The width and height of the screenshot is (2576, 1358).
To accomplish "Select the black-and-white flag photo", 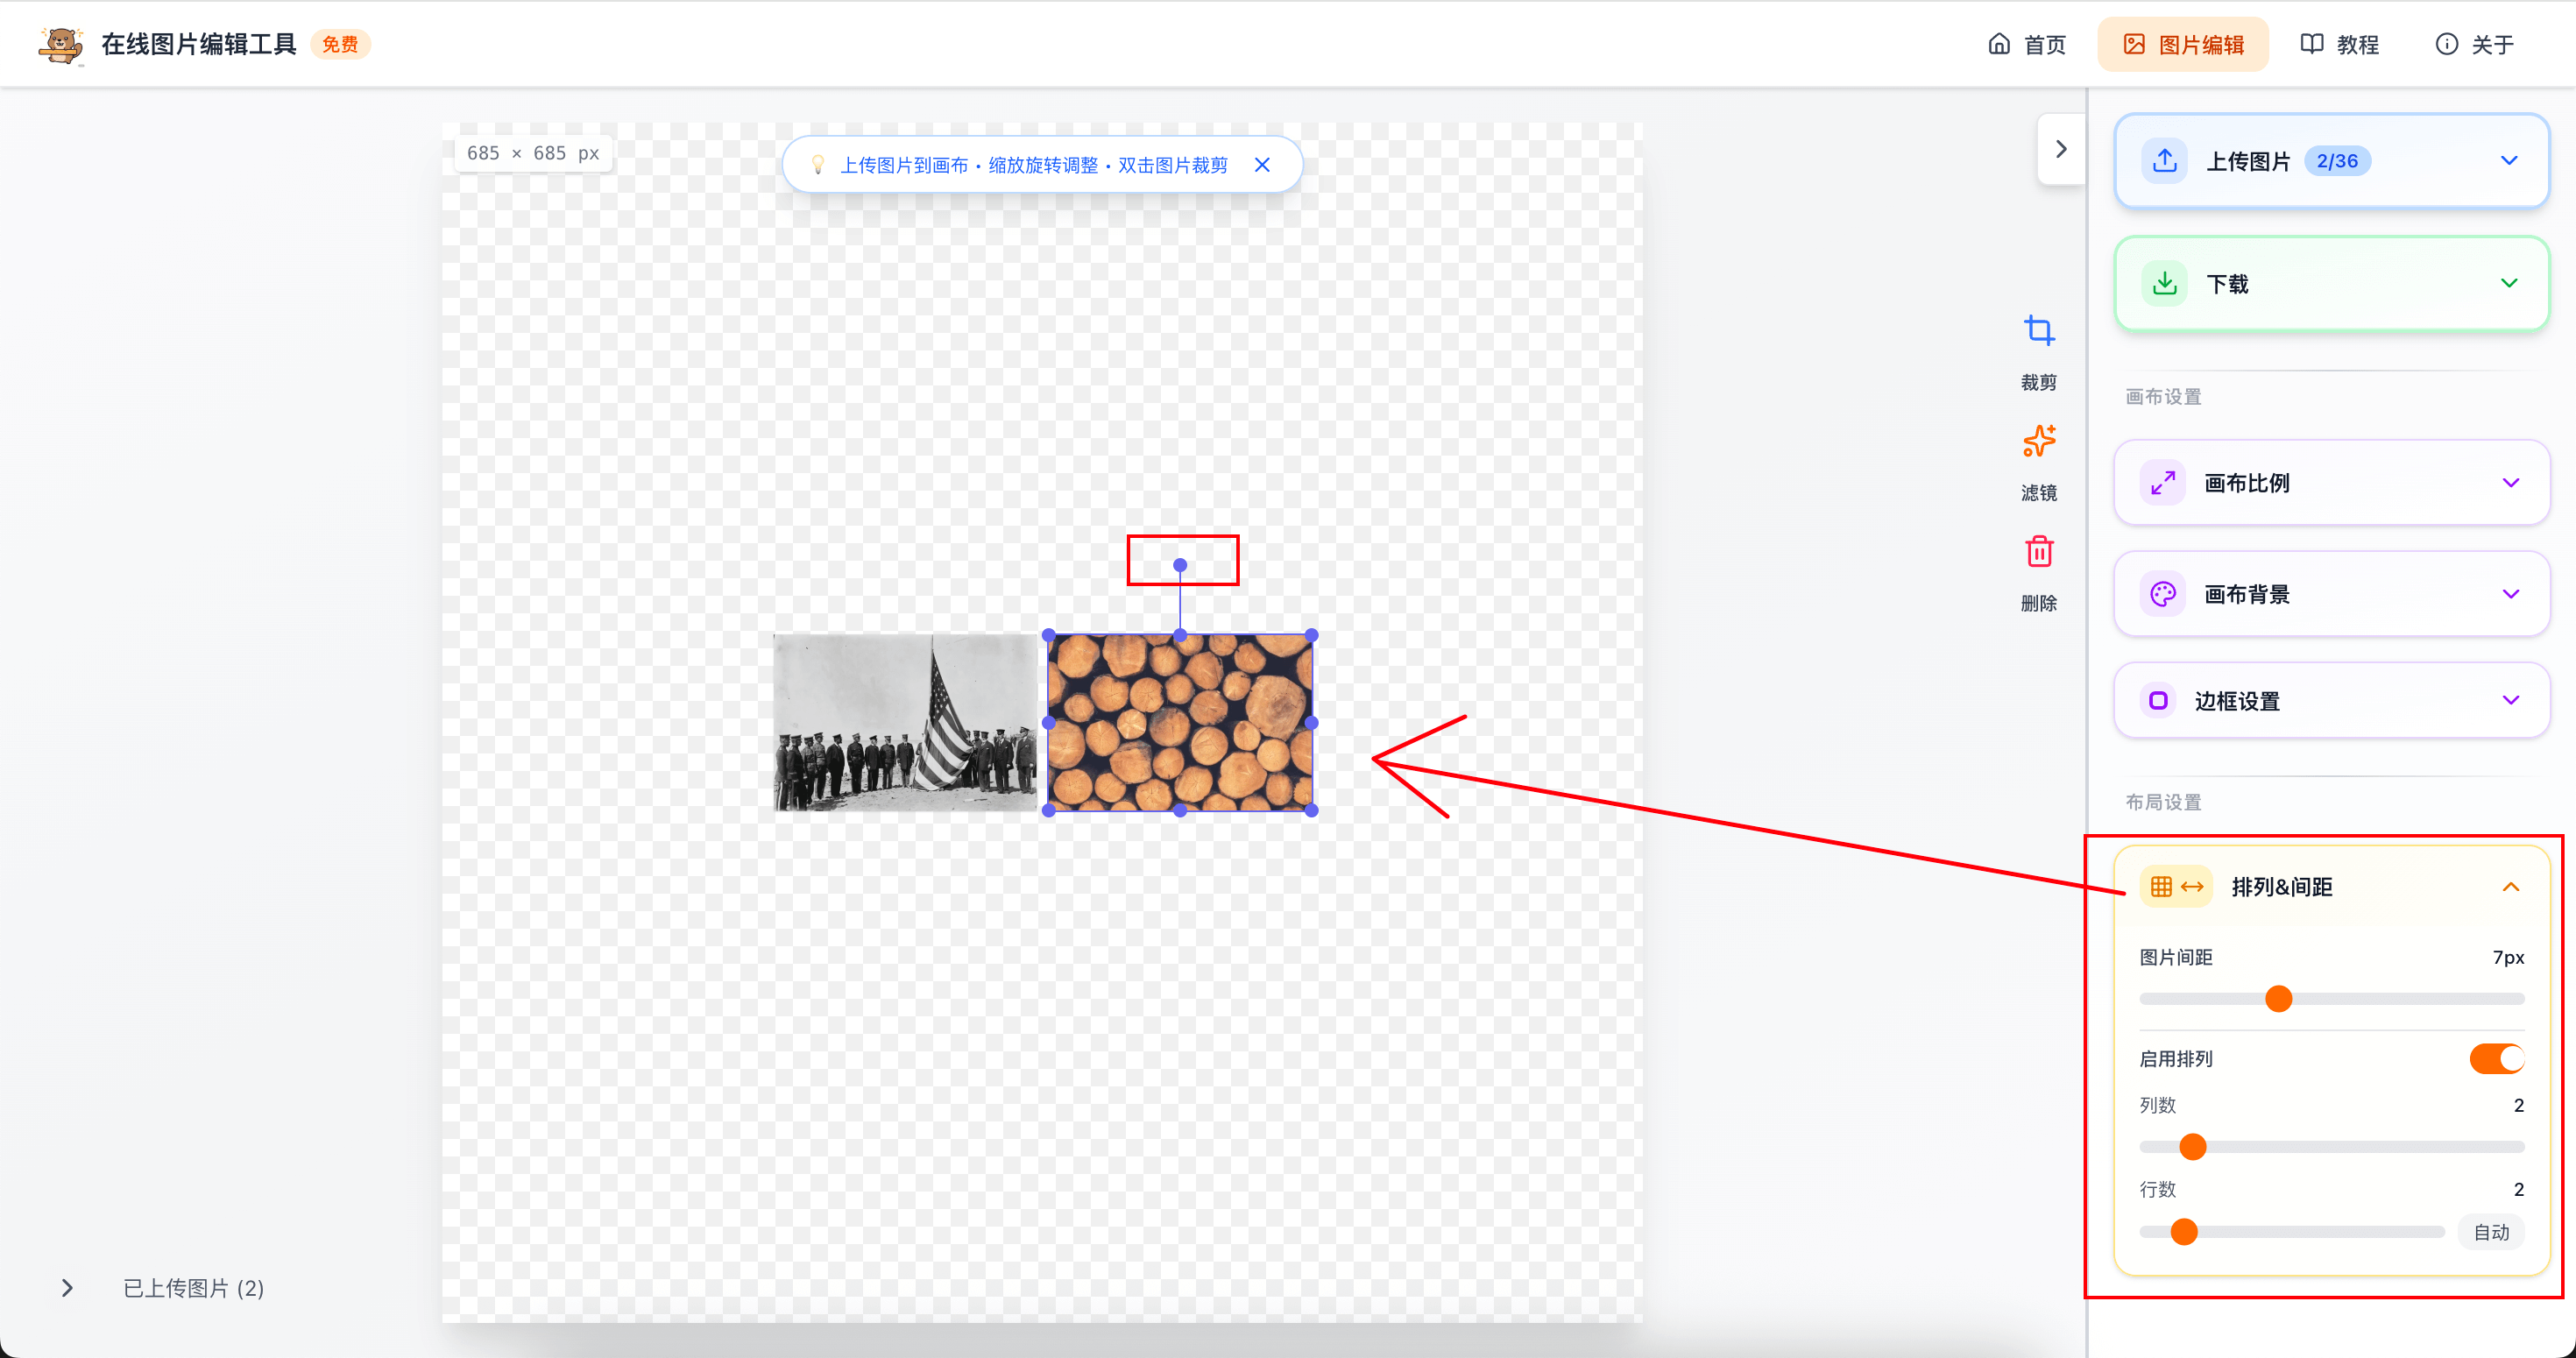I will click(905, 722).
